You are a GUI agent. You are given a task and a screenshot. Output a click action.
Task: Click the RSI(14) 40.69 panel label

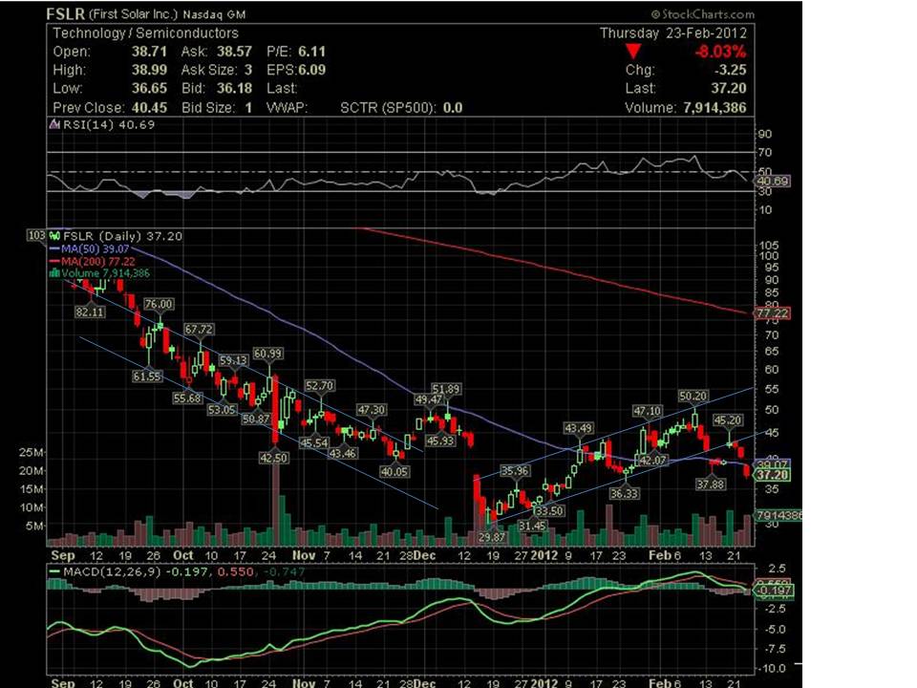coord(109,124)
